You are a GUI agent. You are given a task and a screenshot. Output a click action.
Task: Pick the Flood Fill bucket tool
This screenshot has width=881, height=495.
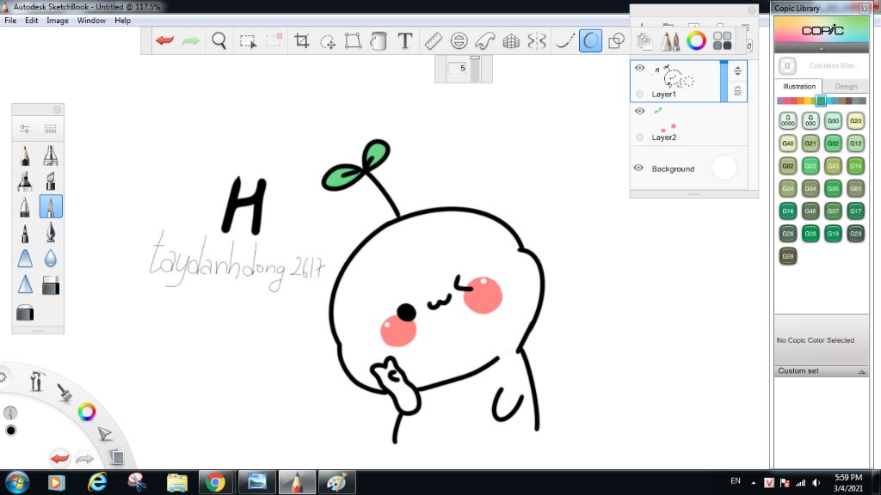(379, 41)
